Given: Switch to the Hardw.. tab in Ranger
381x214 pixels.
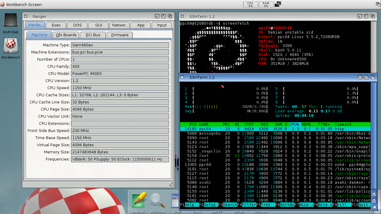Looking at the screenshot, I should click(35, 25).
